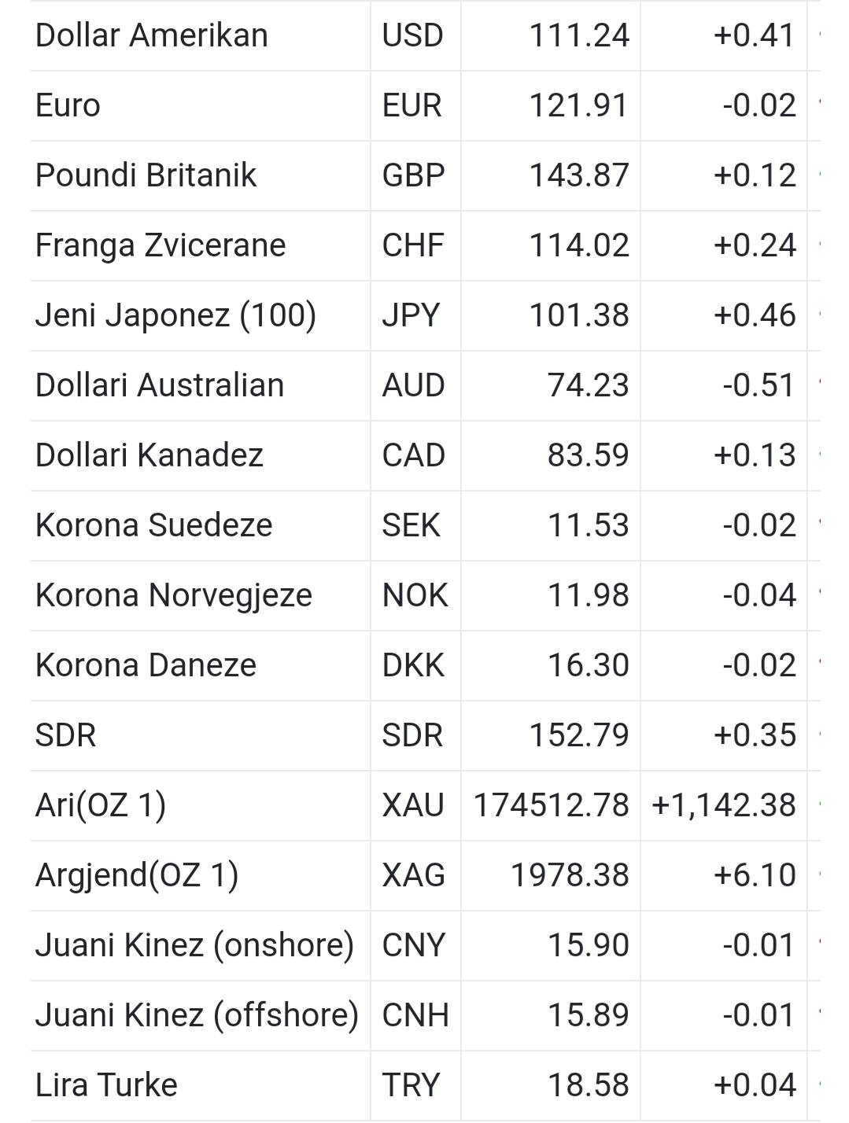Click the AUD currency code cell
This screenshot has width=849, height=1123.
[x=414, y=385]
